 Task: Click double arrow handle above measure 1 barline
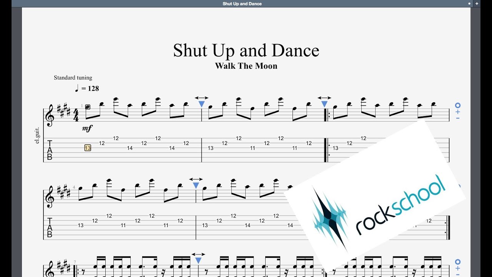click(201, 98)
